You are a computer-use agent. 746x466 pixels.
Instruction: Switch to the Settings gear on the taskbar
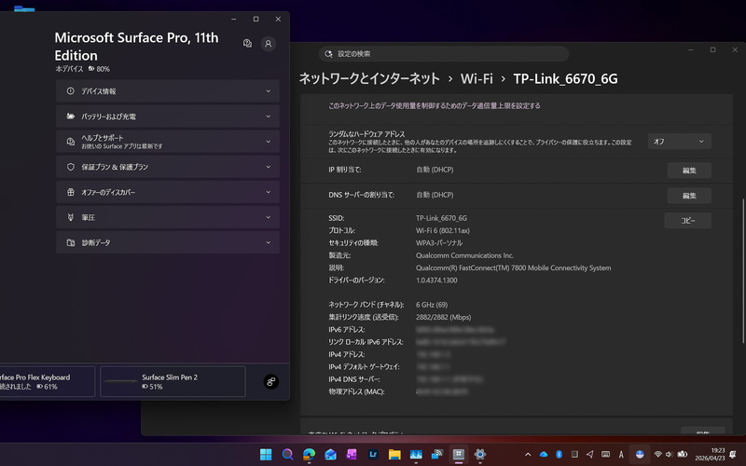(480, 455)
